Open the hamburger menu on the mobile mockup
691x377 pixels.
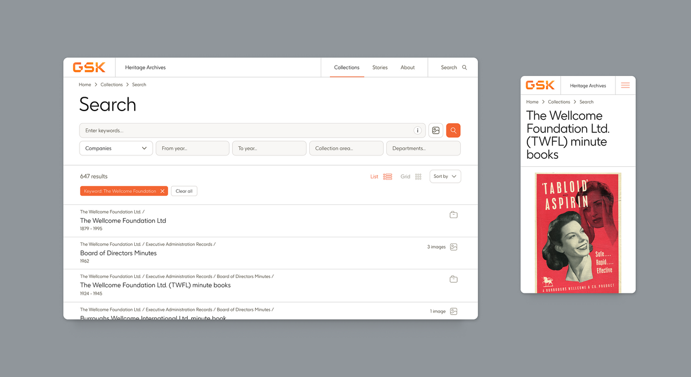tap(625, 85)
